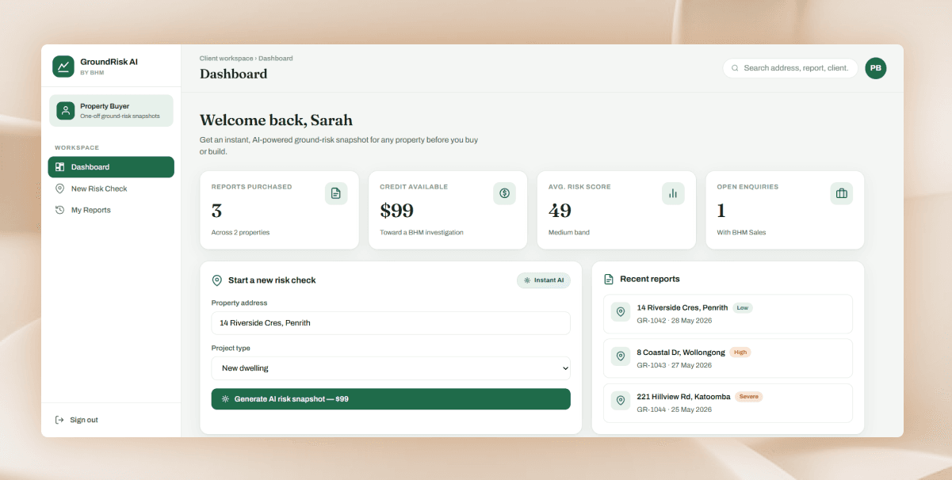Open the PB user avatar
Viewport: 952px width, 480px height.
(x=876, y=68)
